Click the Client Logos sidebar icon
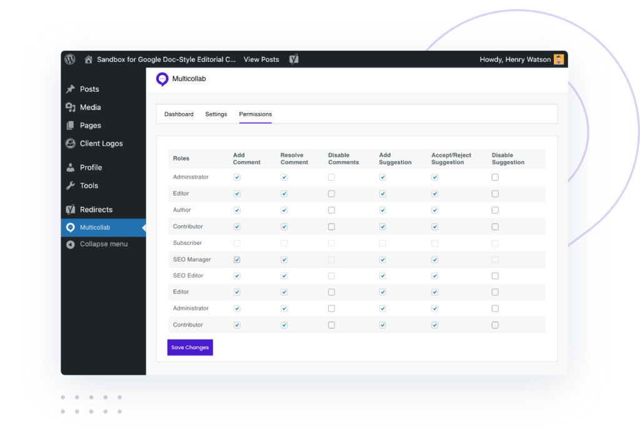This screenshot has width=640, height=446. click(71, 143)
